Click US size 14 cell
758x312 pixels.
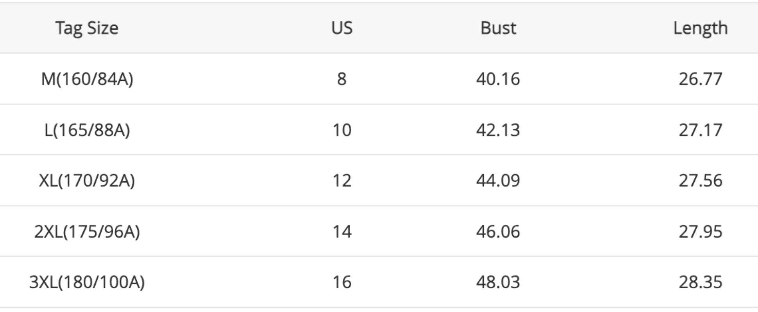pyautogui.click(x=342, y=232)
